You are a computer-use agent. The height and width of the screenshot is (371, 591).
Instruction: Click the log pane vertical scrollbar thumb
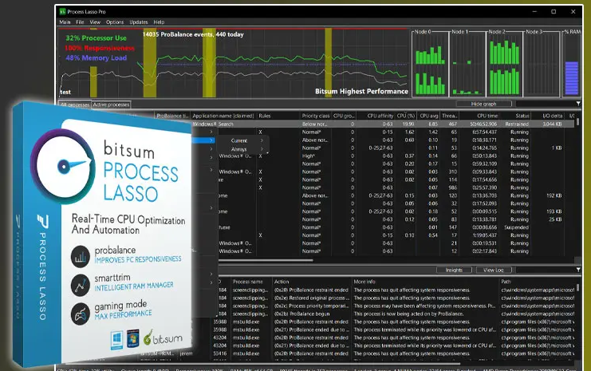pos(577,288)
